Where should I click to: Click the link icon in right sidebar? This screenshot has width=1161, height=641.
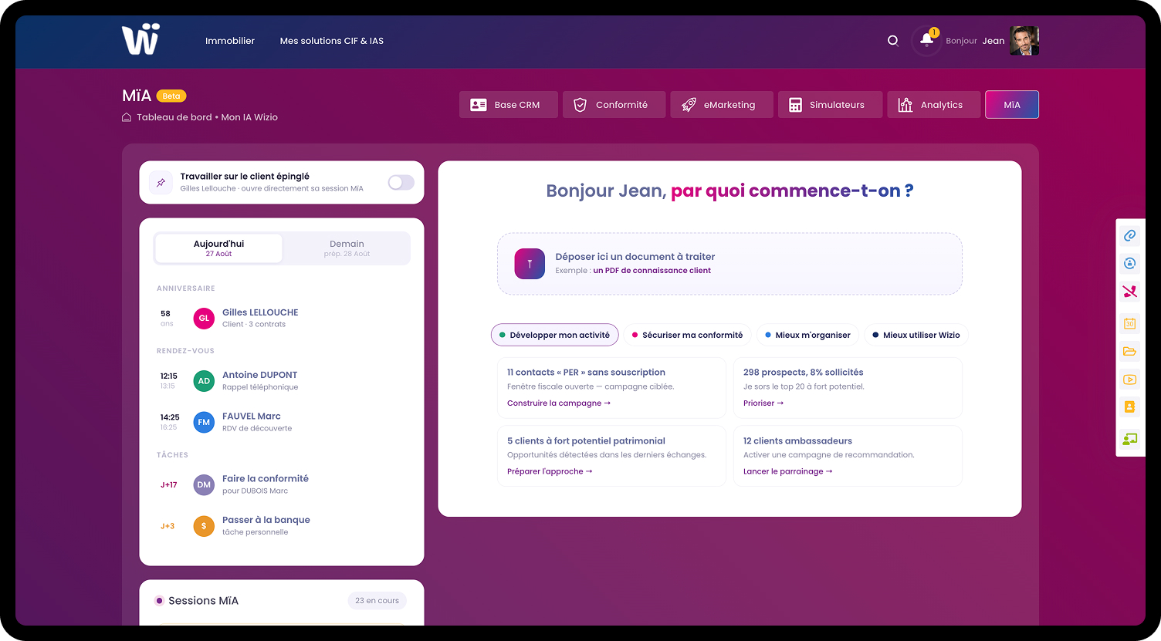point(1129,235)
